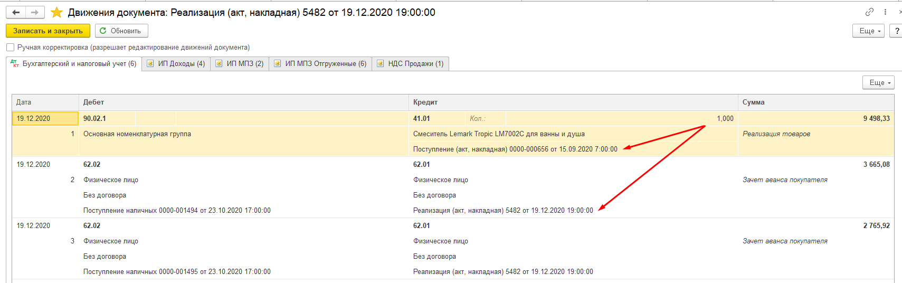
Task: Switch to the ИП Доходы (4) tab
Action: pyautogui.click(x=176, y=64)
